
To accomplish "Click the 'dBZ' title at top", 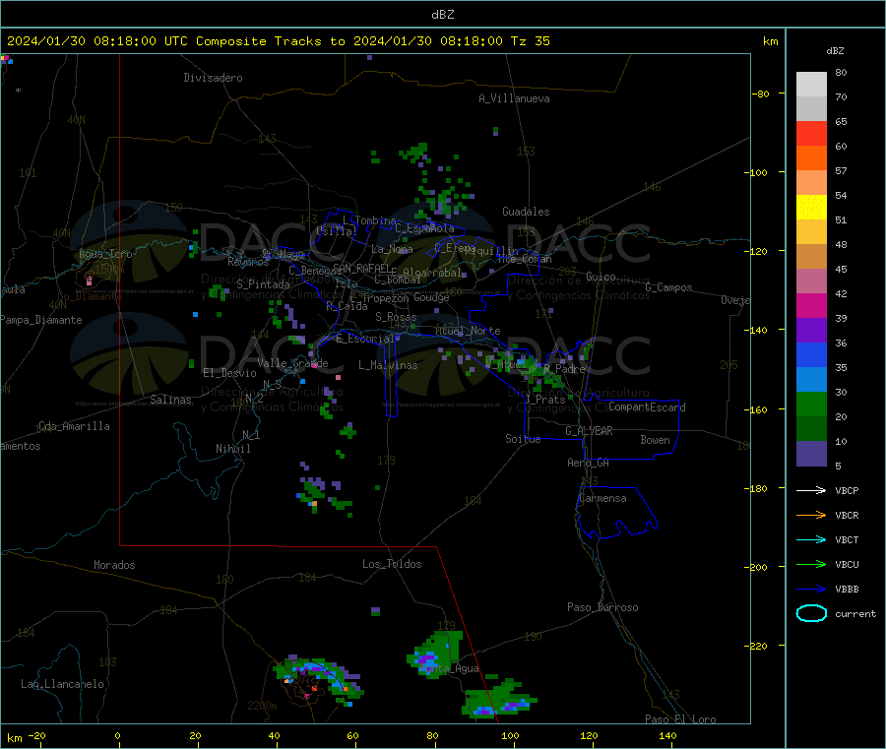I will pos(442,15).
